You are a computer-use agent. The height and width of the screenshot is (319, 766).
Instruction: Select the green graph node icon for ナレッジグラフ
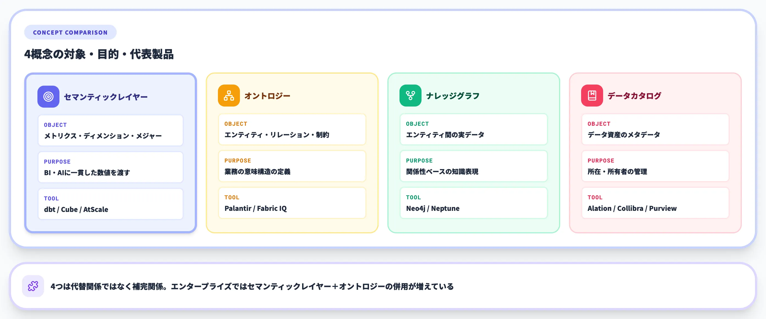click(411, 96)
